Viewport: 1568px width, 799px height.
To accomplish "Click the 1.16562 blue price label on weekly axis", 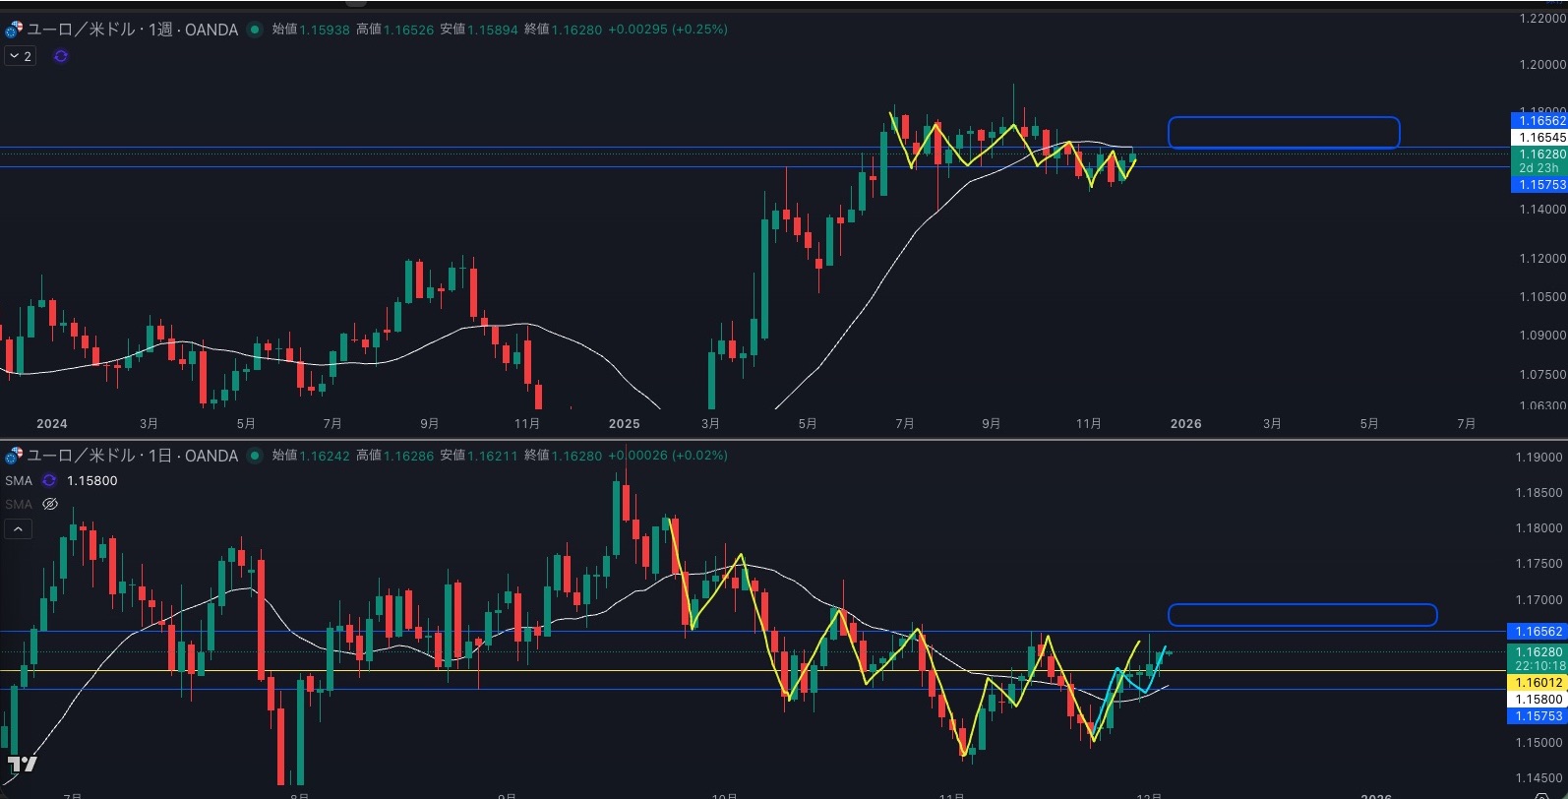I will [x=1539, y=121].
